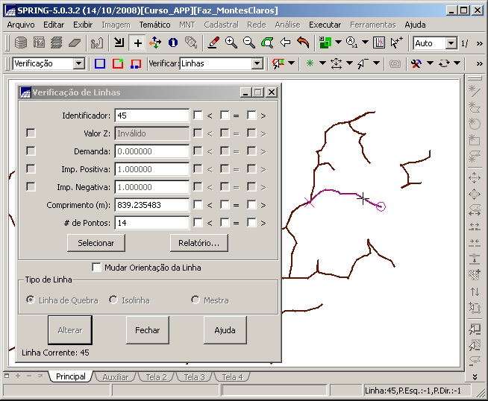The height and width of the screenshot is (401, 488).
Task: Switch to the Tela 2 tab
Action: pos(156,377)
